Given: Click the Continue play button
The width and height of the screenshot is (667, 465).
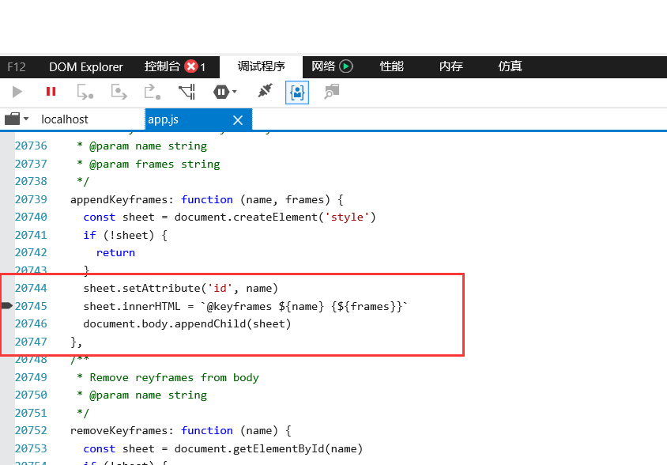Looking at the screenshot, I should tap(17, 92).
